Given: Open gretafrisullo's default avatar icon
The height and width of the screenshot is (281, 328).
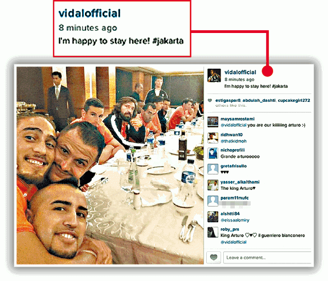Looking at the screenshot, I should (213, 169).
